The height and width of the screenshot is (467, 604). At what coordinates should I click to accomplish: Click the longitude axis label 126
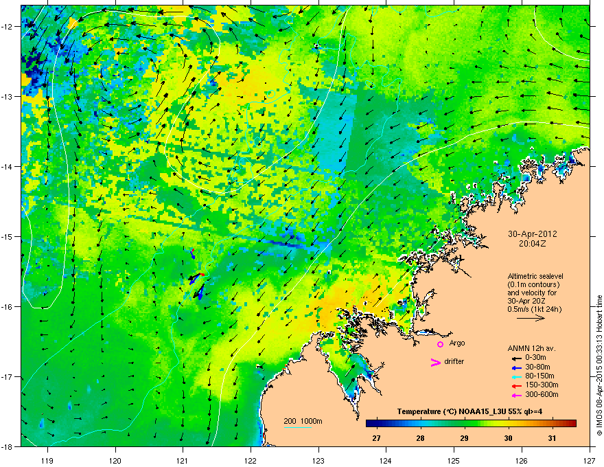(522, 460)
